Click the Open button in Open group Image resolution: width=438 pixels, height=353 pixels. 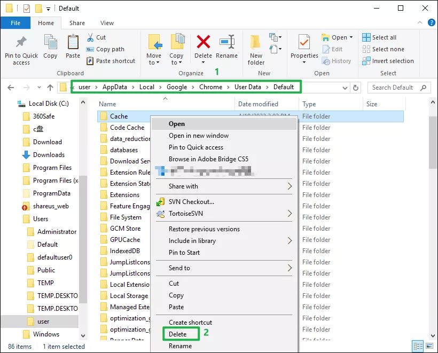click(337, 37)
